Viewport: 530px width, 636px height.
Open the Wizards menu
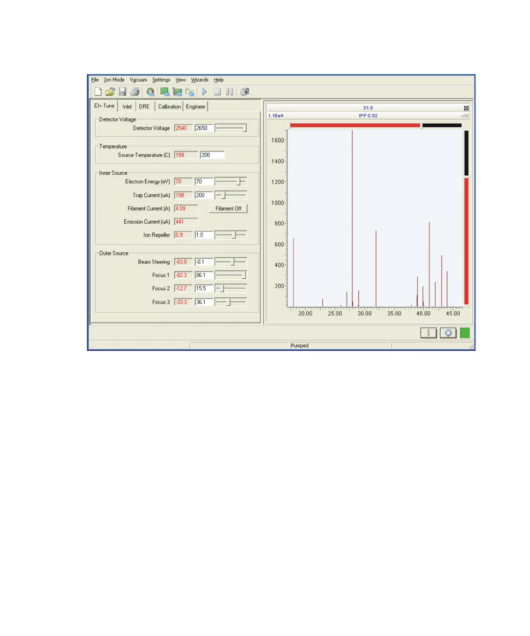pyautogui.click(x=200, y=80)
